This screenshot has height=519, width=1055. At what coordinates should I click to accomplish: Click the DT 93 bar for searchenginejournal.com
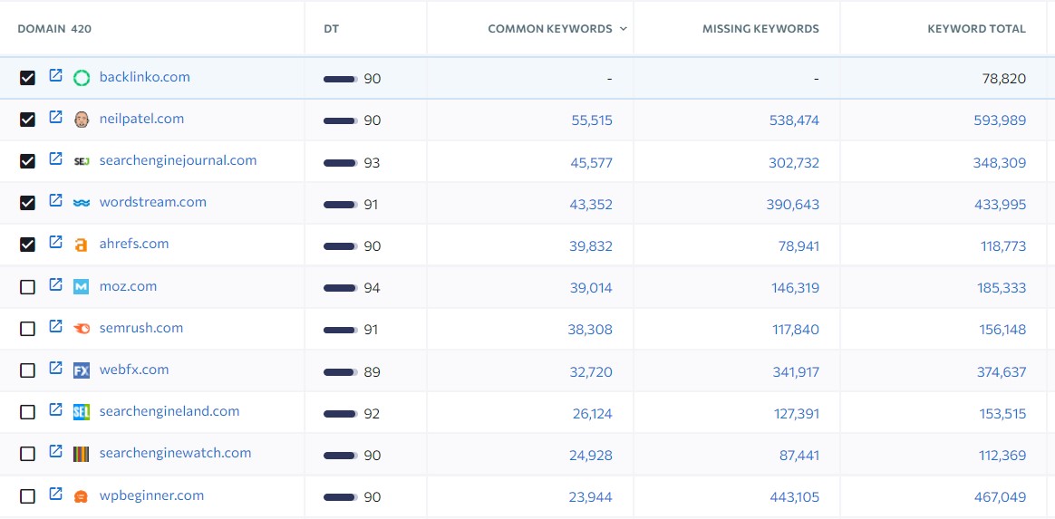(x=341, y=163)
